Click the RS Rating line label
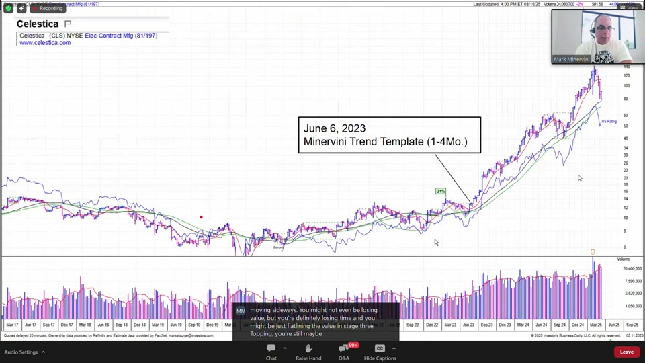Viewport: 645px width, 363px height. point(609,122)
